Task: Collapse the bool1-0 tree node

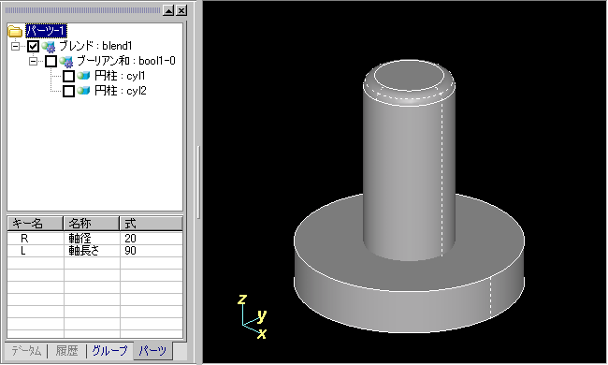Action: [34, 61]
